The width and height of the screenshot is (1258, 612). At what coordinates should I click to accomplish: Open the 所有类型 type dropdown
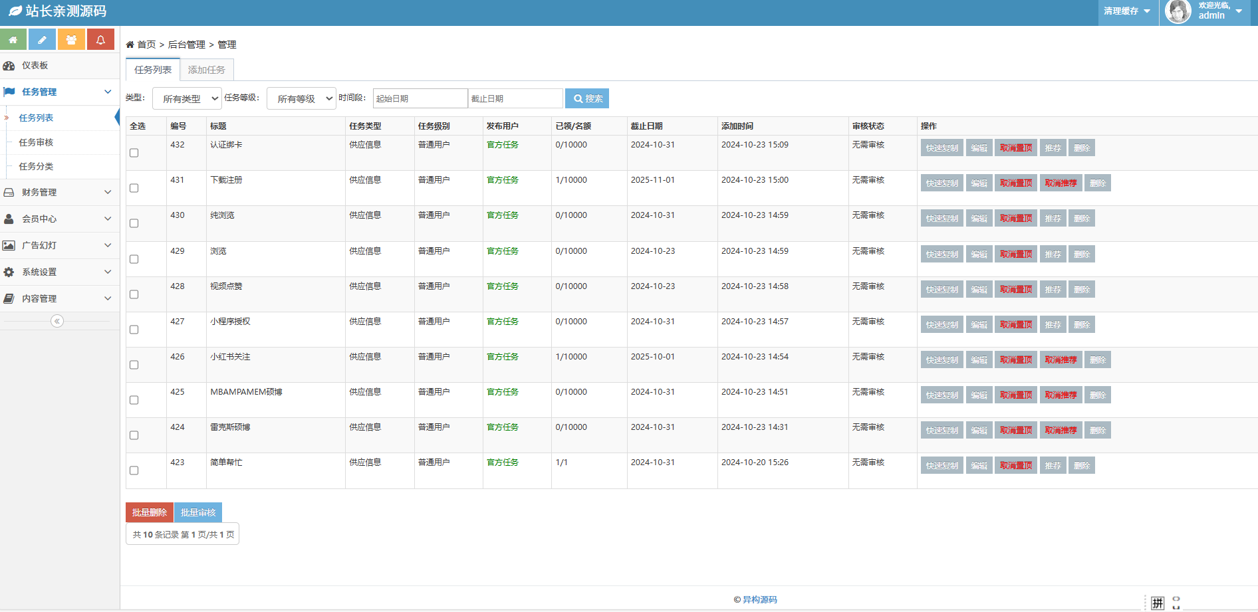pos(187,99)
